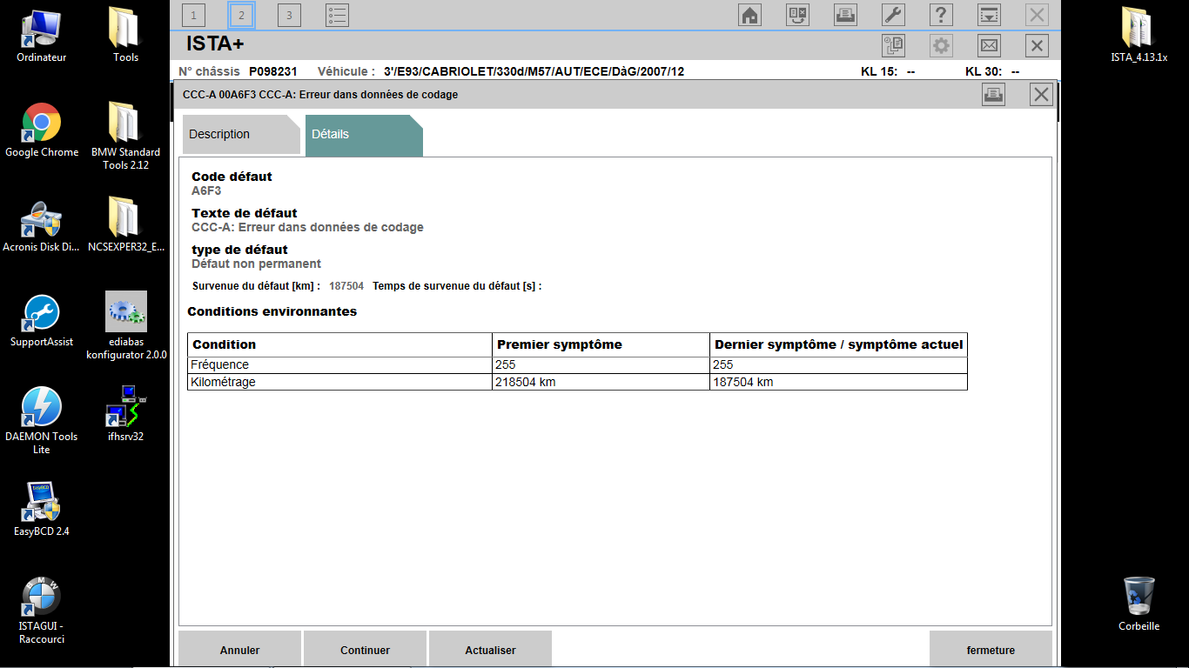Select the ISTA_4.13.1x folder
The height and width of the screenshot is (668, 1189).
(x=1139, y=37)
